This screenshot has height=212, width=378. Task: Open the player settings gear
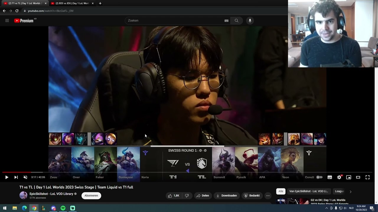(339, 177)
